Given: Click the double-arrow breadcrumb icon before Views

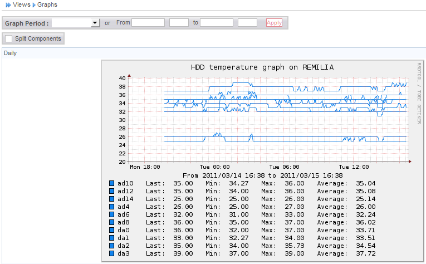Looking at the screenshot, I should (x=8, y=4).
